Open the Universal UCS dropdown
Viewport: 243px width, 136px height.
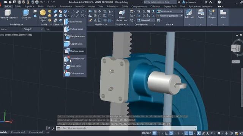click(146, 20)
